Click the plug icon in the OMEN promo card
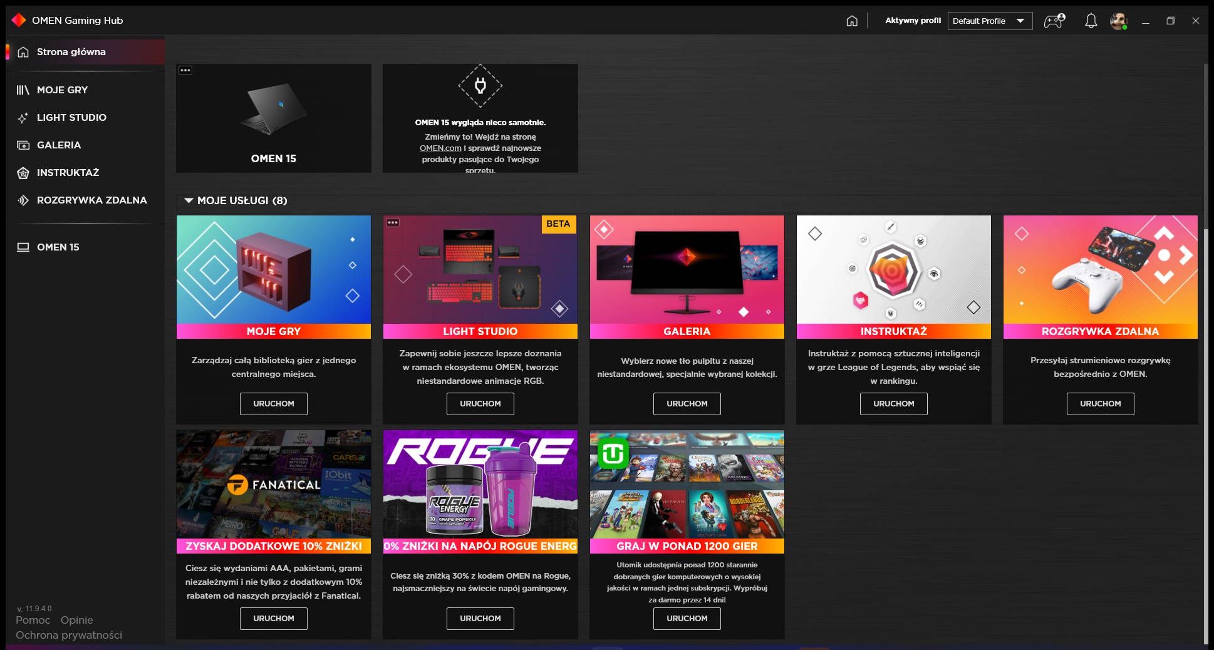 [480, 86]
